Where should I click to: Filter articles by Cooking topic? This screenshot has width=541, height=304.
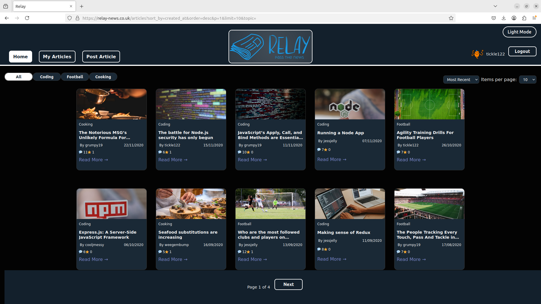click(x=103, y=77)
